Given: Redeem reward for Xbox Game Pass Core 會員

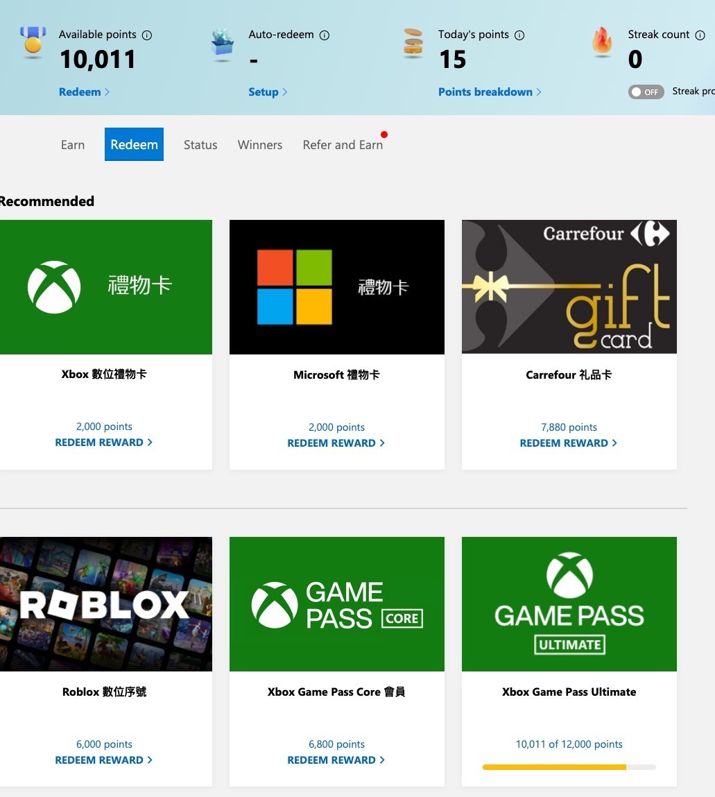Looking at the screenshot, I should click(x=336, y=760).
